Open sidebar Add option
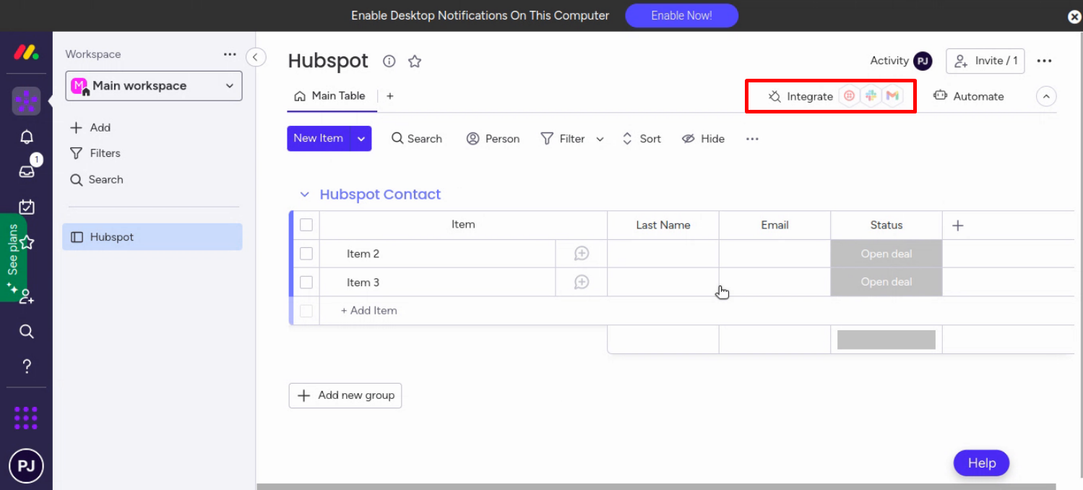Viewport: 1083px width, 490px height. point(90,128)
